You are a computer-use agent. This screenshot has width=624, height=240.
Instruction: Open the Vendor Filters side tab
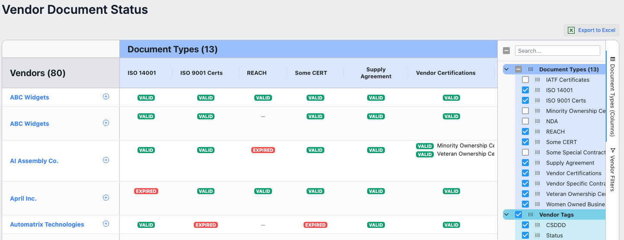(x=612, y=169)
